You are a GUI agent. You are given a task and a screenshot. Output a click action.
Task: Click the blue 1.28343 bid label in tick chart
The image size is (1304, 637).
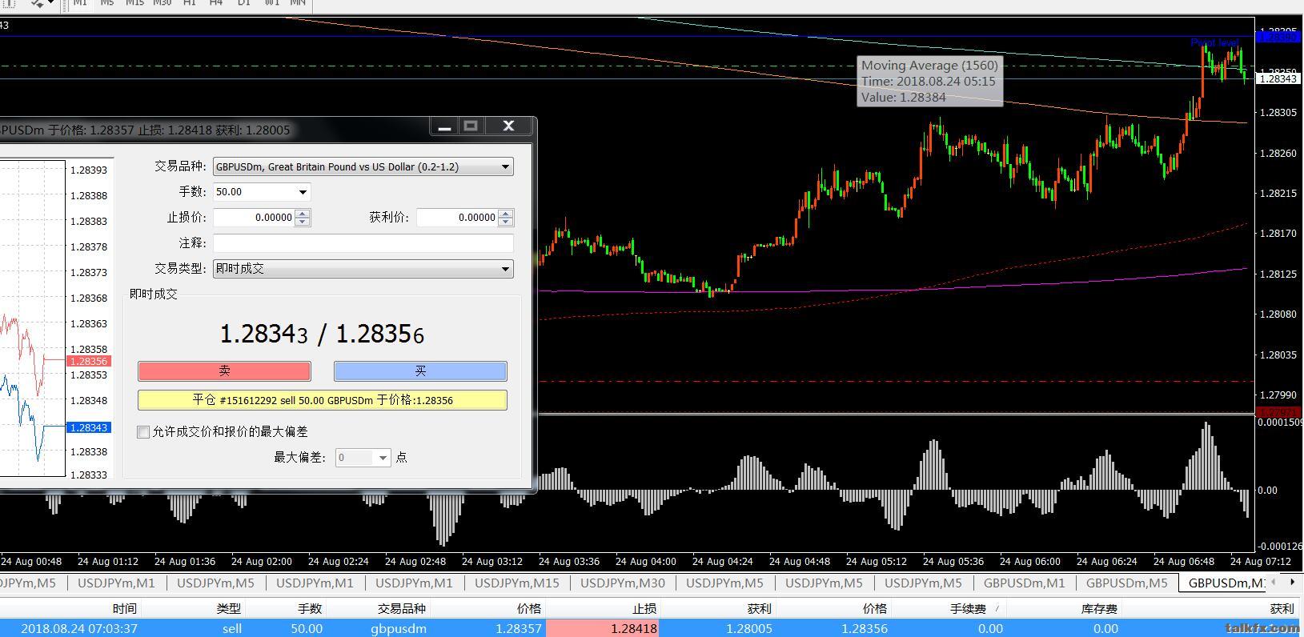pyautogui.click(x=89, y=428)
